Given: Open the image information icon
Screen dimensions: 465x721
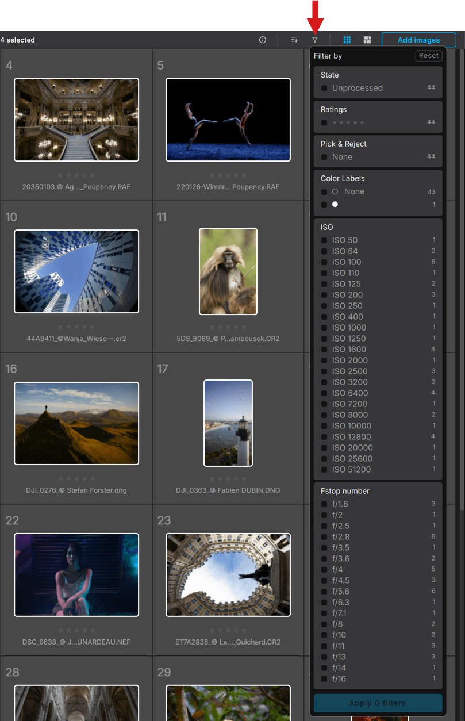Looking at the screenshot, I should pos(263,40).
